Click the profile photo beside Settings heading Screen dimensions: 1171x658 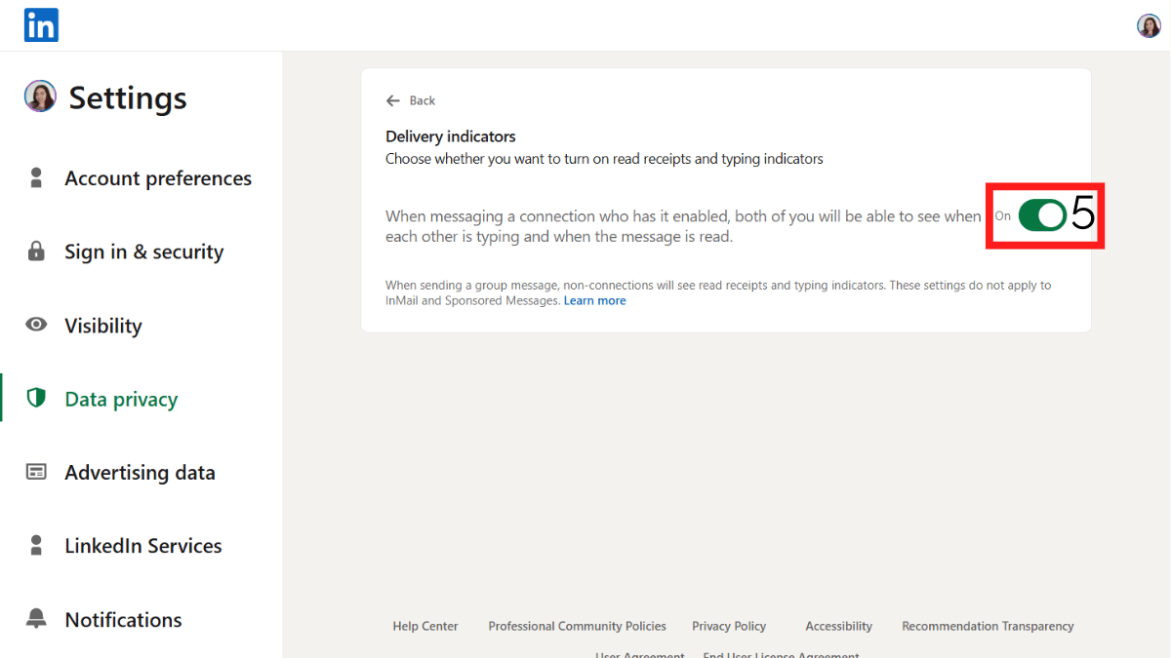[40, 97]
